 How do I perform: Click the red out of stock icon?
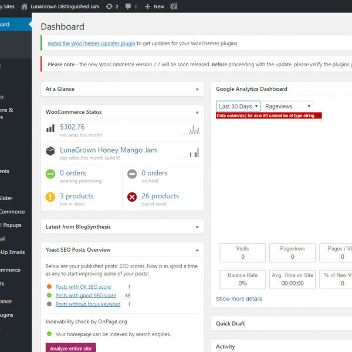(x=132, y=197)
